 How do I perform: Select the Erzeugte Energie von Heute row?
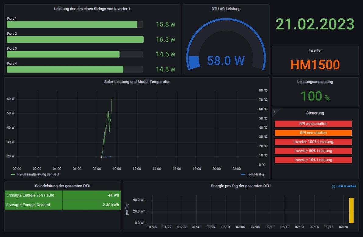pyautogui.click(x=62, y=195)
